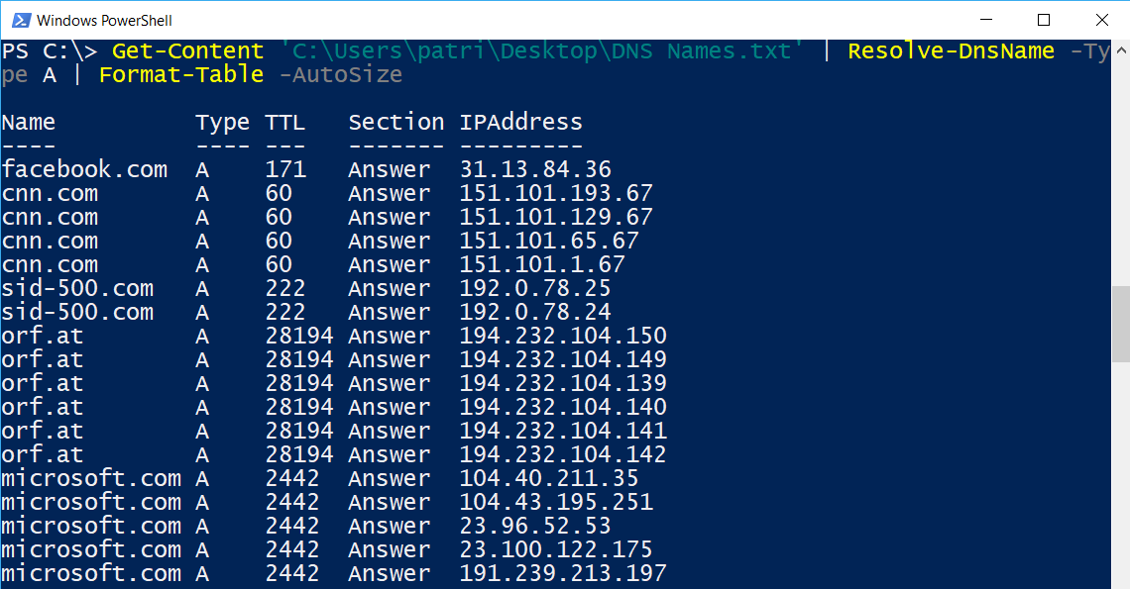Screen dimensions: 1130x589
Task: Click the Resolve-DnsName cmdlet text
Action: click(x=950, y=50)
